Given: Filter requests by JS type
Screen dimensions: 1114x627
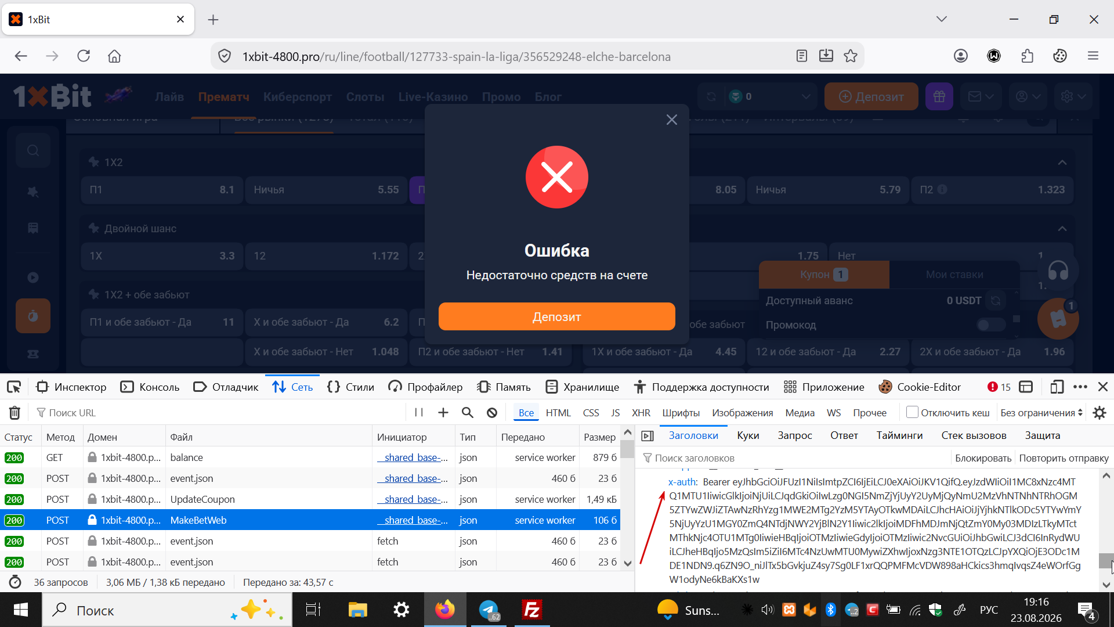Looking at the screenshot, I should point(615,413).
